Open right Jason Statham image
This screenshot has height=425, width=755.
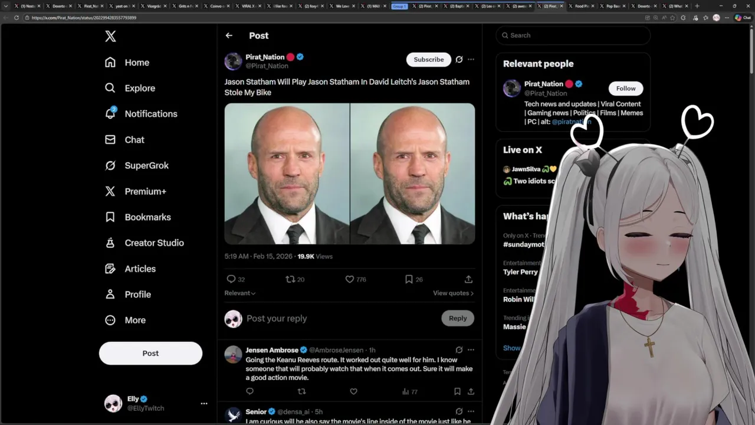pos(412,174)
